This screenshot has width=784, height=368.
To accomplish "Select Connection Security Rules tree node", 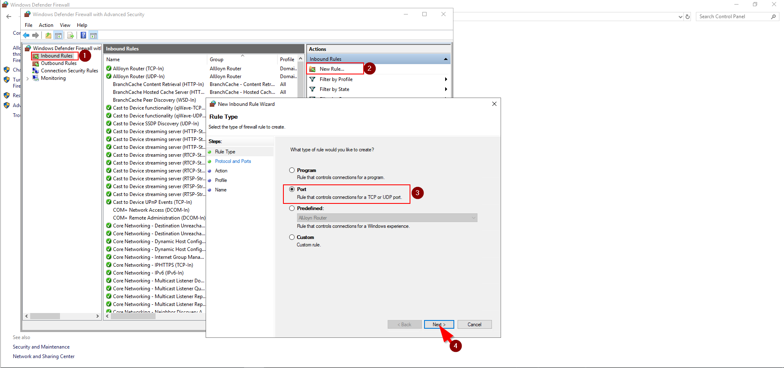I will point(69,71).
